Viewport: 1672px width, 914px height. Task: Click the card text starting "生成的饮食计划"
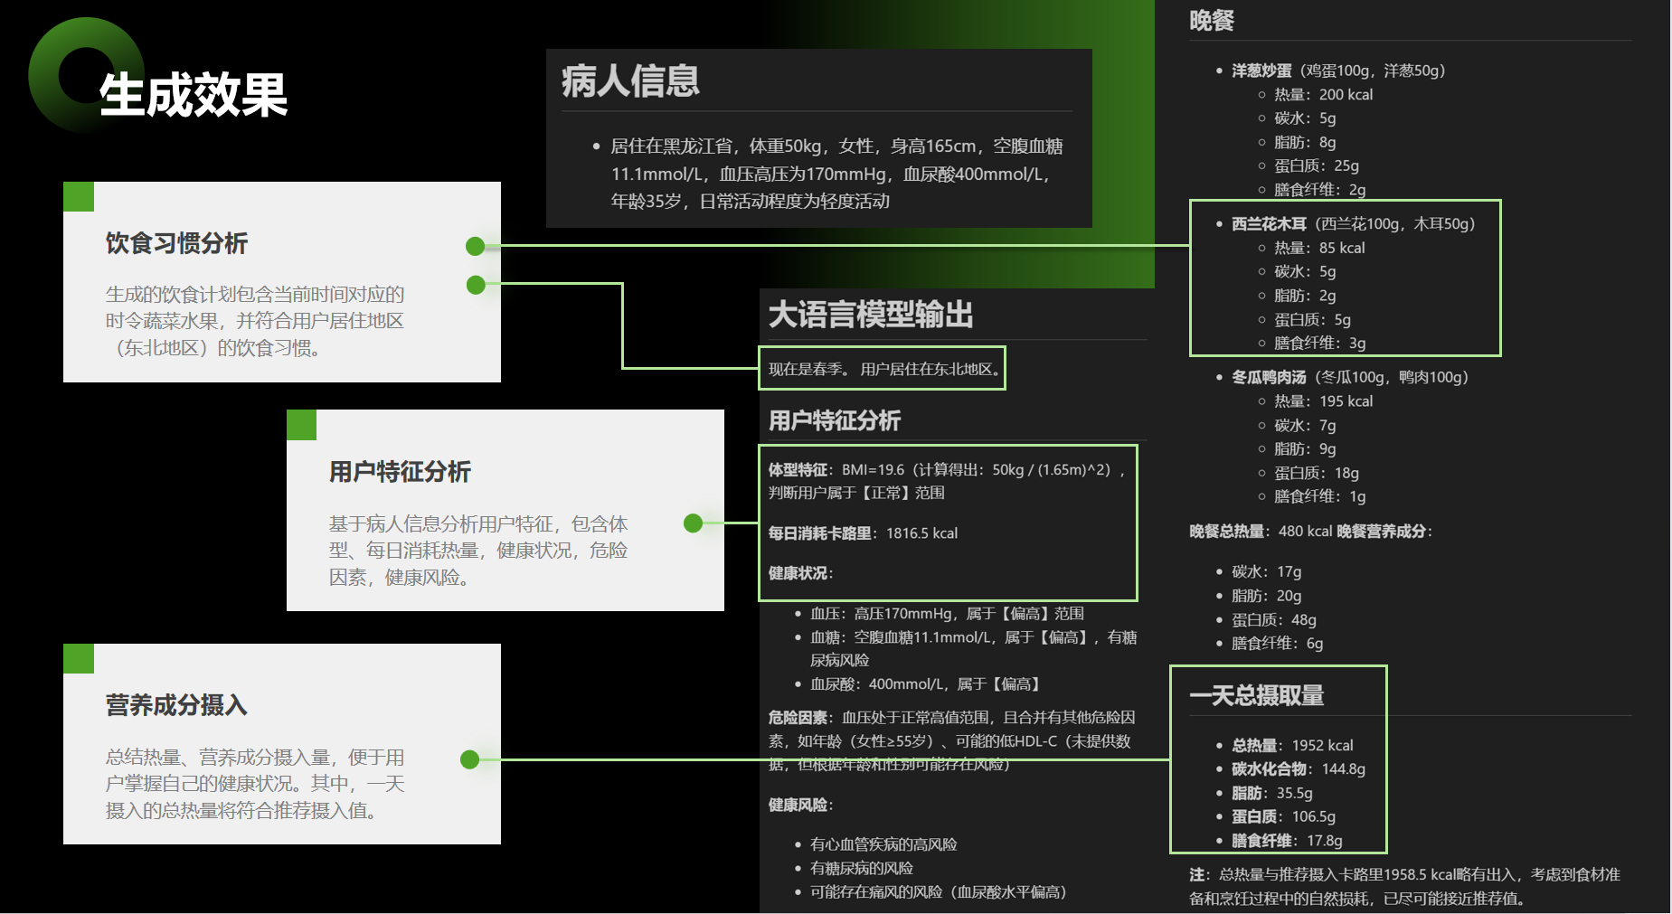click(255, 321)
